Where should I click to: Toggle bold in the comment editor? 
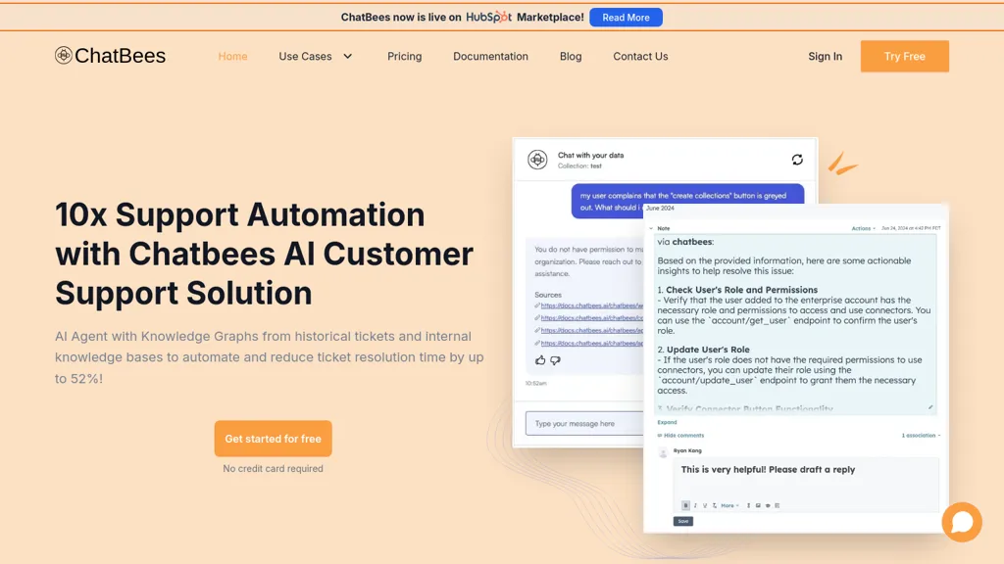pyautogui.click(x=685, y=505)
